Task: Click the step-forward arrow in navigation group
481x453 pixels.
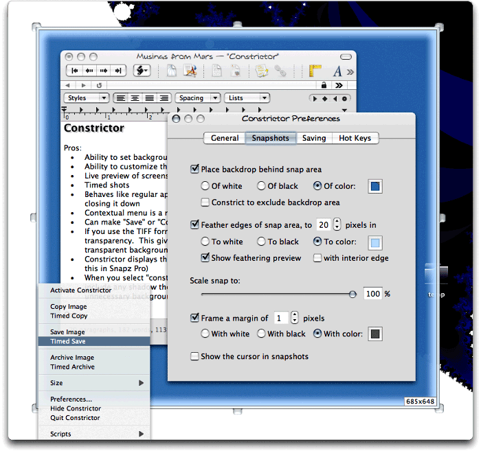Action: pyautogui.click(x=104, y=71)
